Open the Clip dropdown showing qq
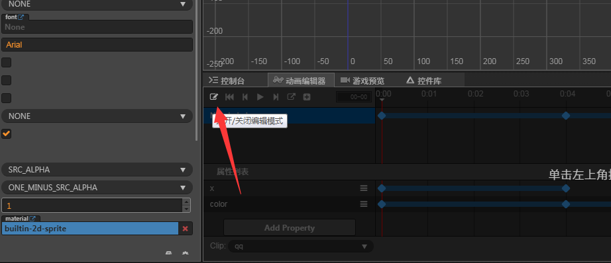The width and height of the screenshot is (611, 263). coord(301,246)
